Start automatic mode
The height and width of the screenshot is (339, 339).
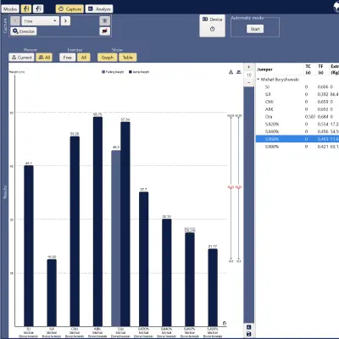(x=255, y=29)
